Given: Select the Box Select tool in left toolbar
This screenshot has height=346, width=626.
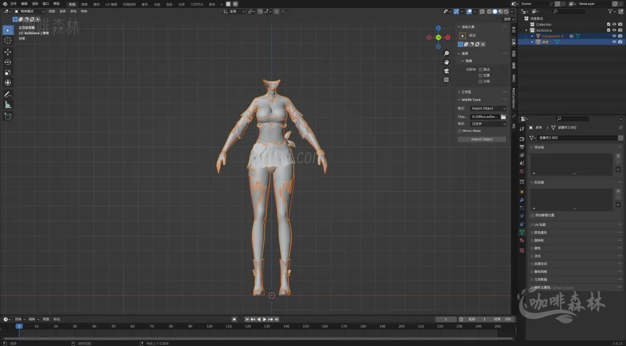Looking at the screenshot, I should click(7, 31).
